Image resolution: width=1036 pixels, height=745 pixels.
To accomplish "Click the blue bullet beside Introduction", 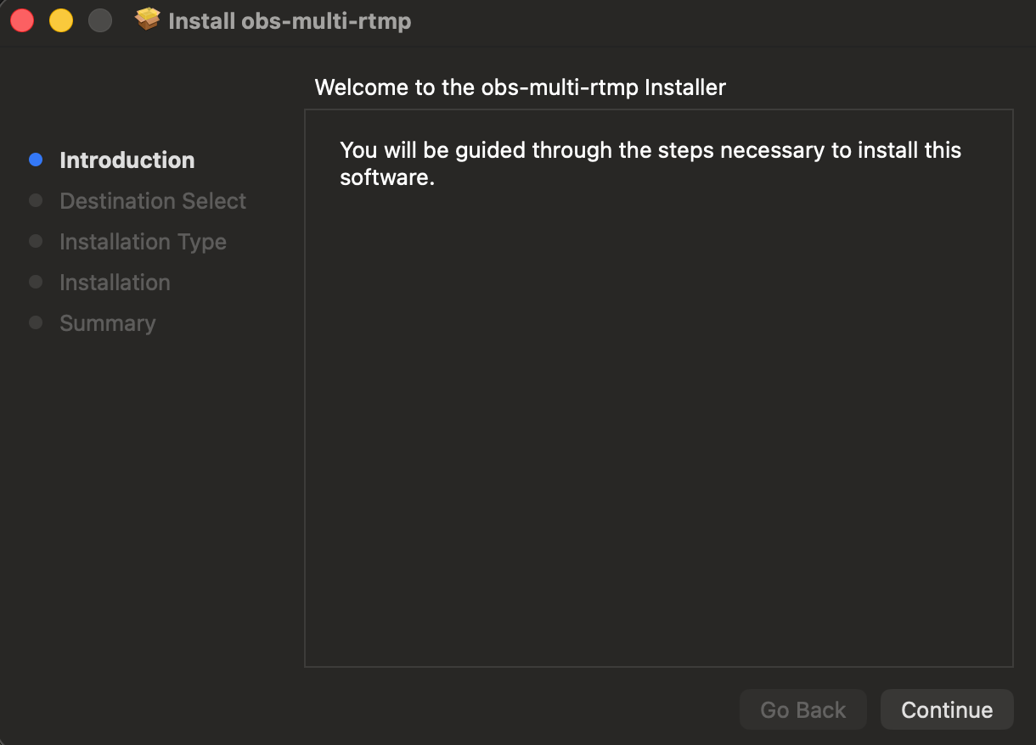I will tap(36, 160).
